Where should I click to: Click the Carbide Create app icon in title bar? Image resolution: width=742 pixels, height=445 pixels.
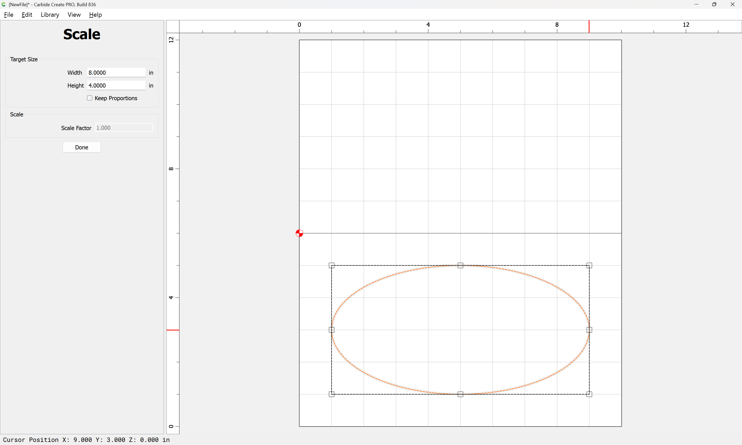4,4
